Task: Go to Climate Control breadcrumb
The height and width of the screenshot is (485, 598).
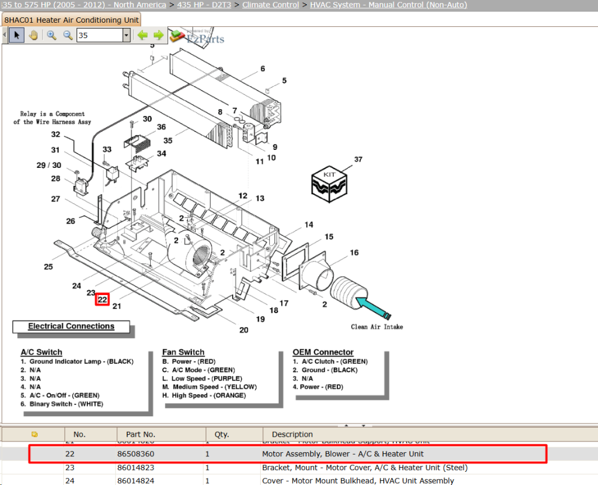Action: click(x=270, y=5)
